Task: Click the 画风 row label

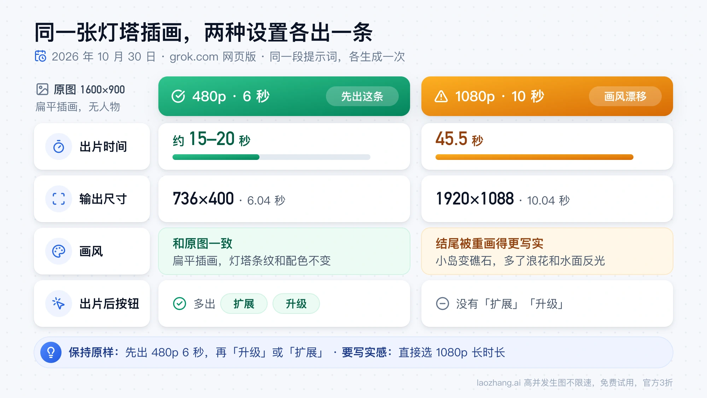Action: [x=91, y=251]
